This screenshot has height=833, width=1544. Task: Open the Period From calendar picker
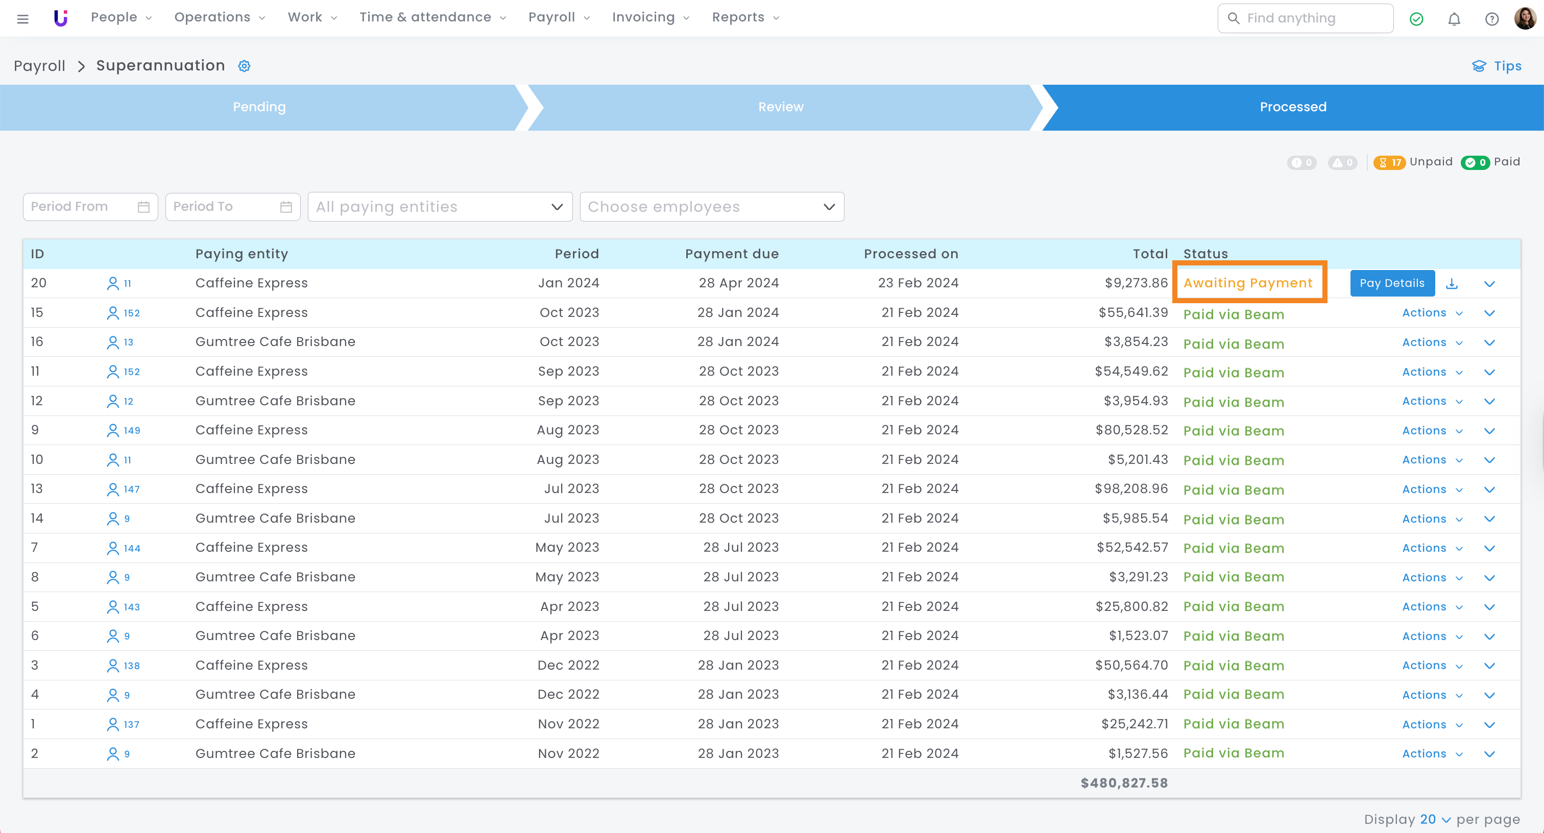(x=143, y=207)
